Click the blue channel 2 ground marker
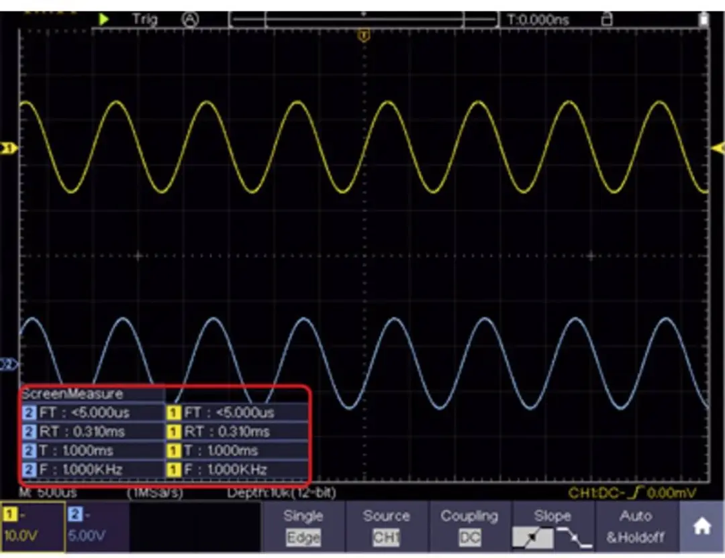This screenshot has height=558, width=725. coord(9,364)
